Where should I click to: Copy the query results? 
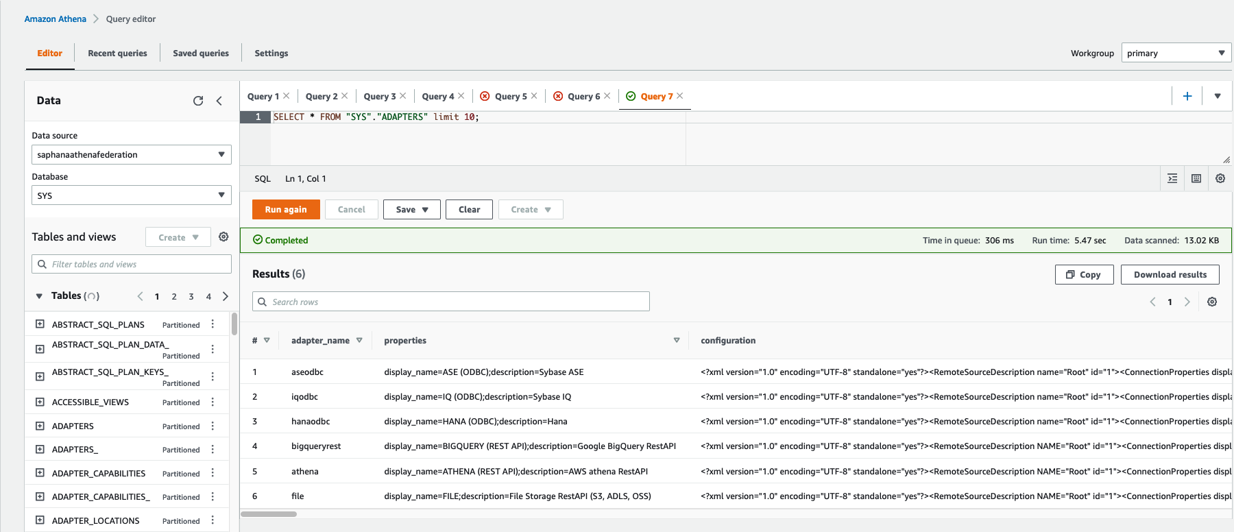tap(1084, 275)
